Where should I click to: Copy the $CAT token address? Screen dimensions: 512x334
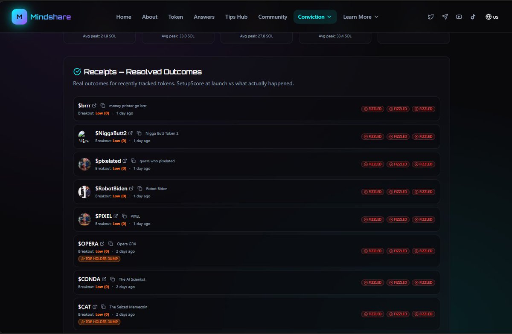103,307
